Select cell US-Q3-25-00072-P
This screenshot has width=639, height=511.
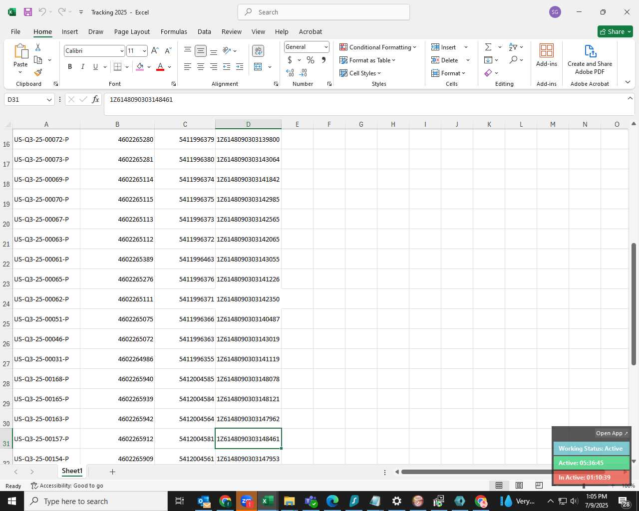[46, 139]
